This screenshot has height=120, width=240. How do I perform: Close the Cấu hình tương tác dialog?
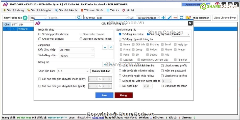point(190,23)
